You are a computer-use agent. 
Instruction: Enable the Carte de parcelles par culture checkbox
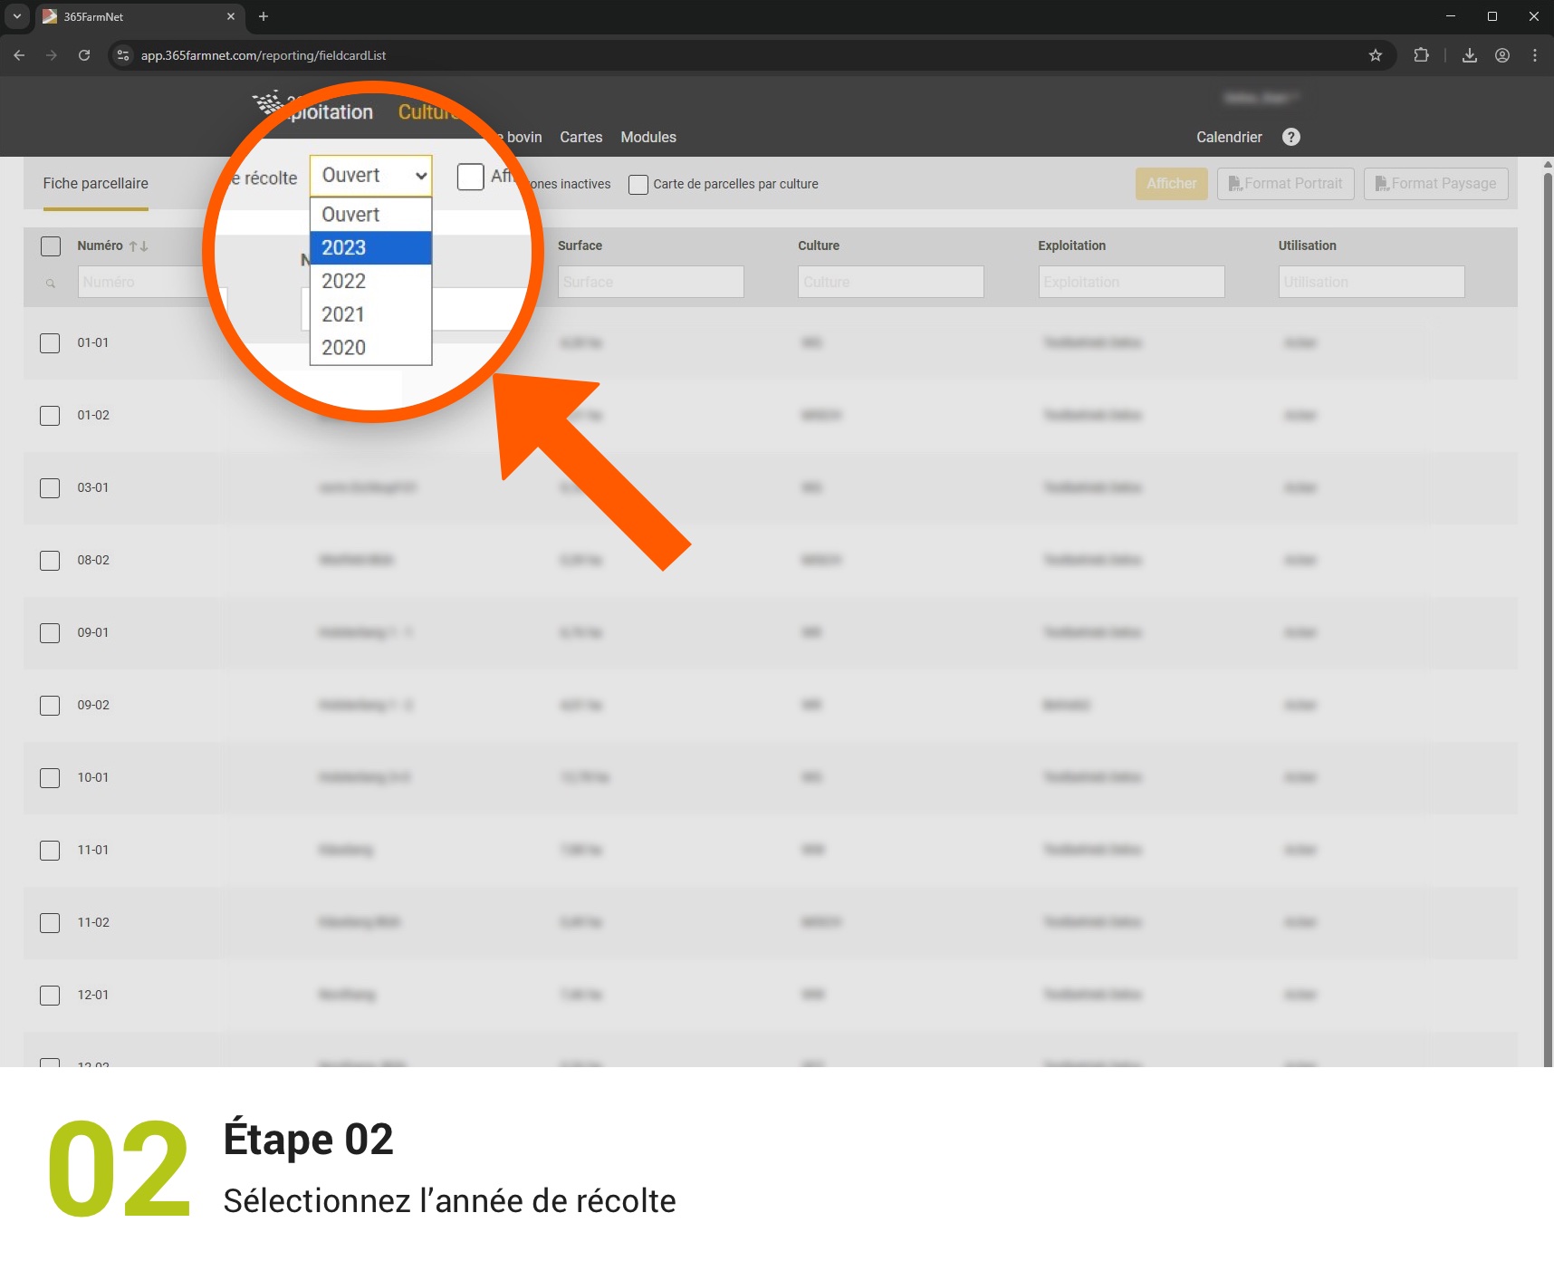[638, 184]
